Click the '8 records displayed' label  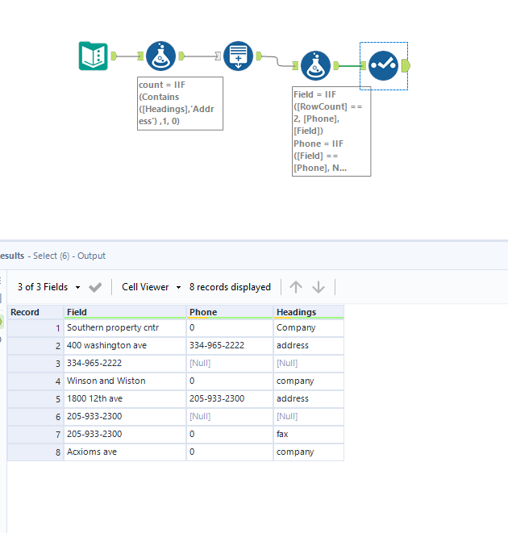click(x=230, y=287)
